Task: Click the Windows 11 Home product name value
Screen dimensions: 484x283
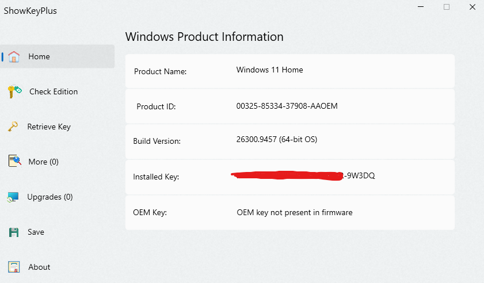Action: click(x=269, y=70)
